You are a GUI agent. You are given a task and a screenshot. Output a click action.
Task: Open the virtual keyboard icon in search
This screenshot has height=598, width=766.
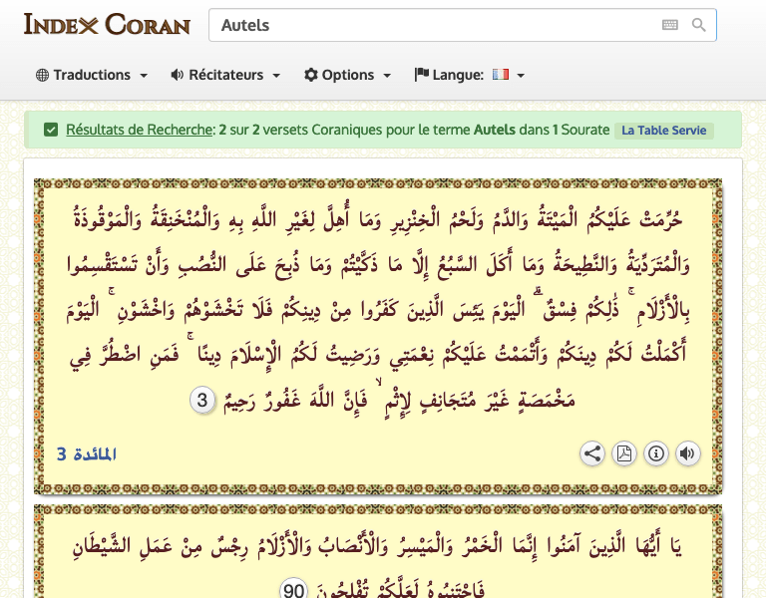(x=669, y=25)
